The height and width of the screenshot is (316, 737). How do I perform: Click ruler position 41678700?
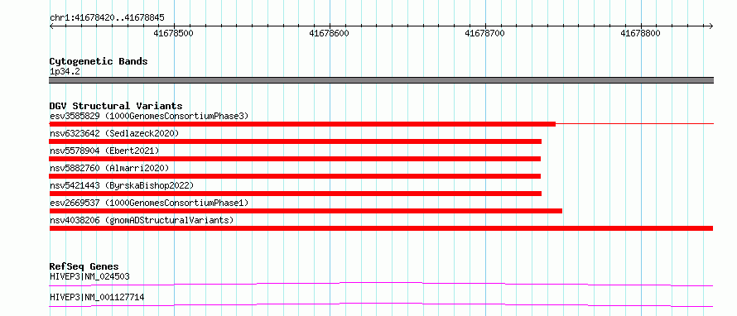click(x=485, y=33)
